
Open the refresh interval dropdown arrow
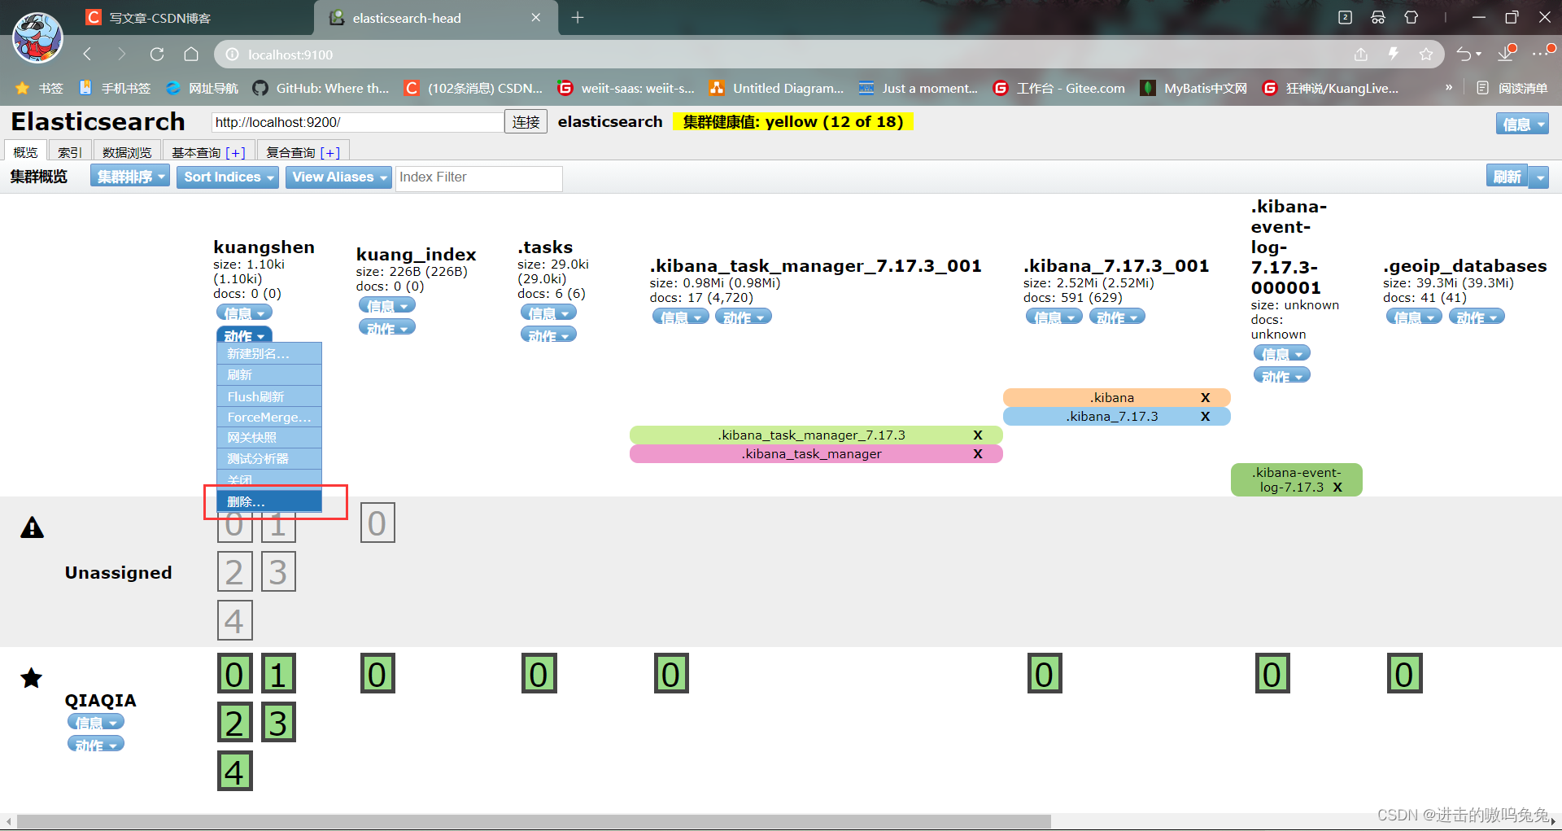tap(1538, 177)
